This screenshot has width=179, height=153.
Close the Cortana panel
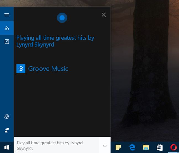(104, 15)
